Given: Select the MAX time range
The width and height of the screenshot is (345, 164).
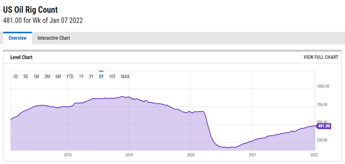Looking at the screenshot, I should pyautogui.click(x=125, y=77).
